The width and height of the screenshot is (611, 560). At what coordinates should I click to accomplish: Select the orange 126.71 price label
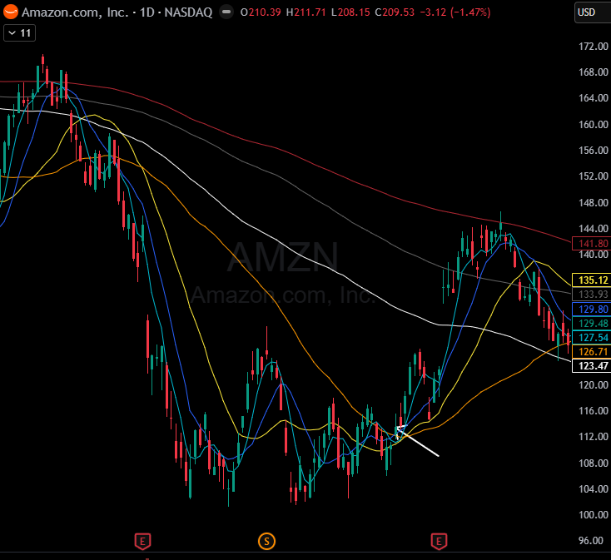592,352
